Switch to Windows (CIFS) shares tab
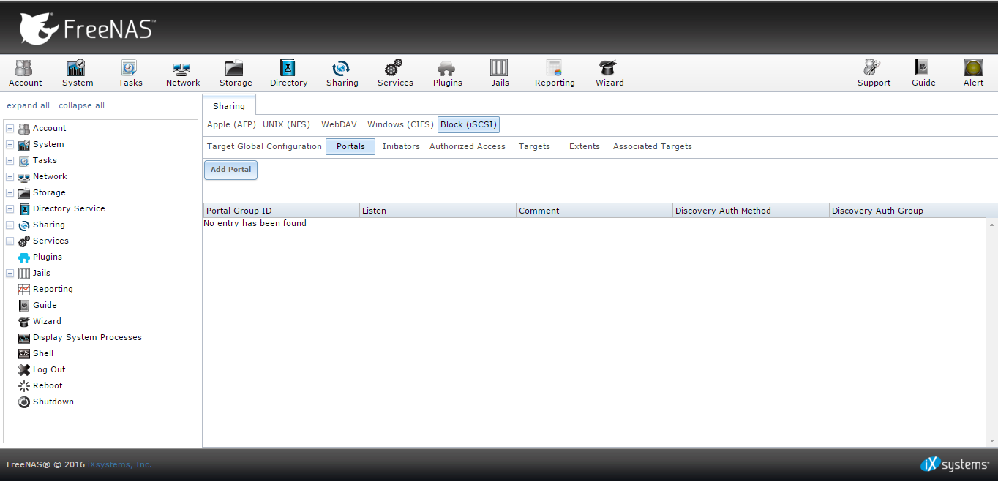Screen dimensions: 998x482 (400, 124)
